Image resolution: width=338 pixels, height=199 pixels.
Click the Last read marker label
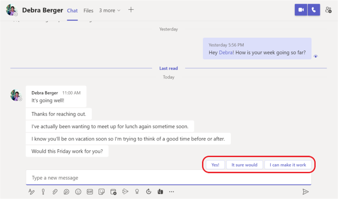(169, 68)
